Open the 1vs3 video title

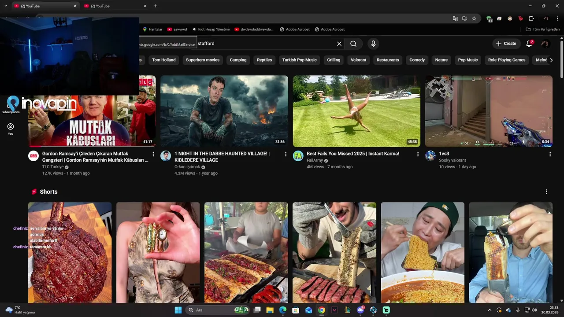pos(444,154)
